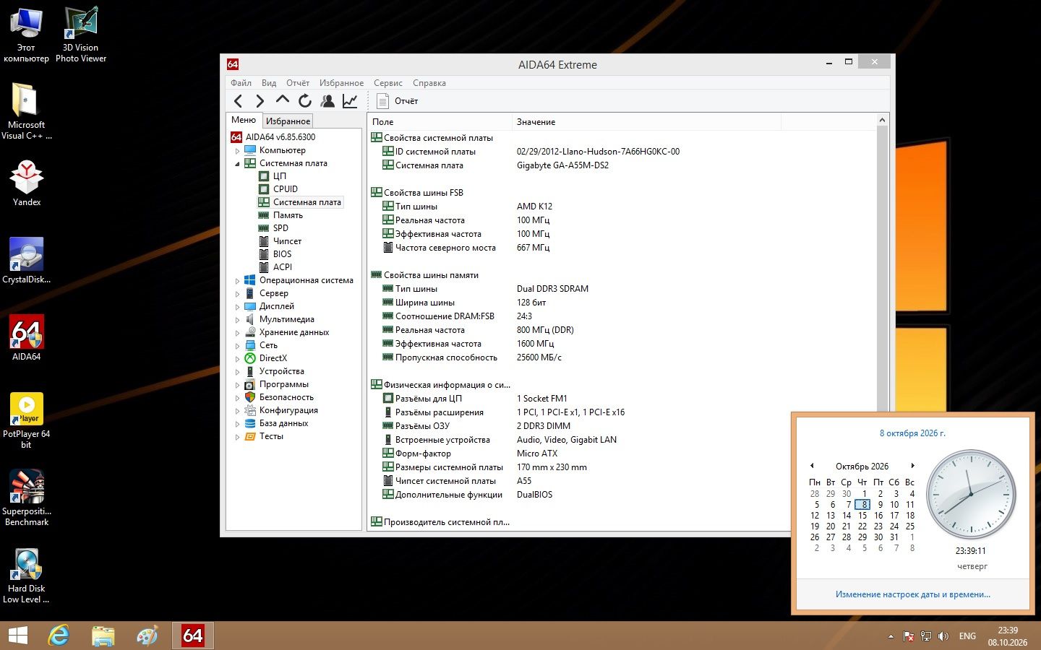1041x650 pixels.
Task: Go to next month in calendar
Action: click(913, 466)
